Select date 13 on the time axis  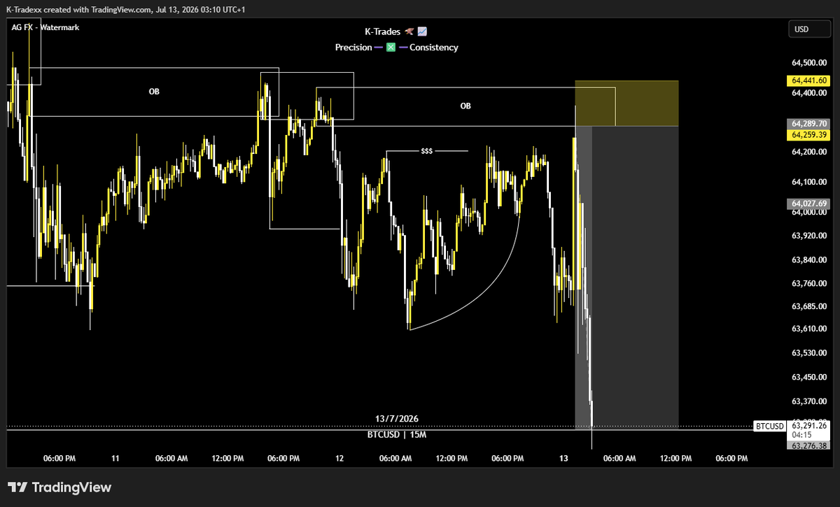point(563,459)
